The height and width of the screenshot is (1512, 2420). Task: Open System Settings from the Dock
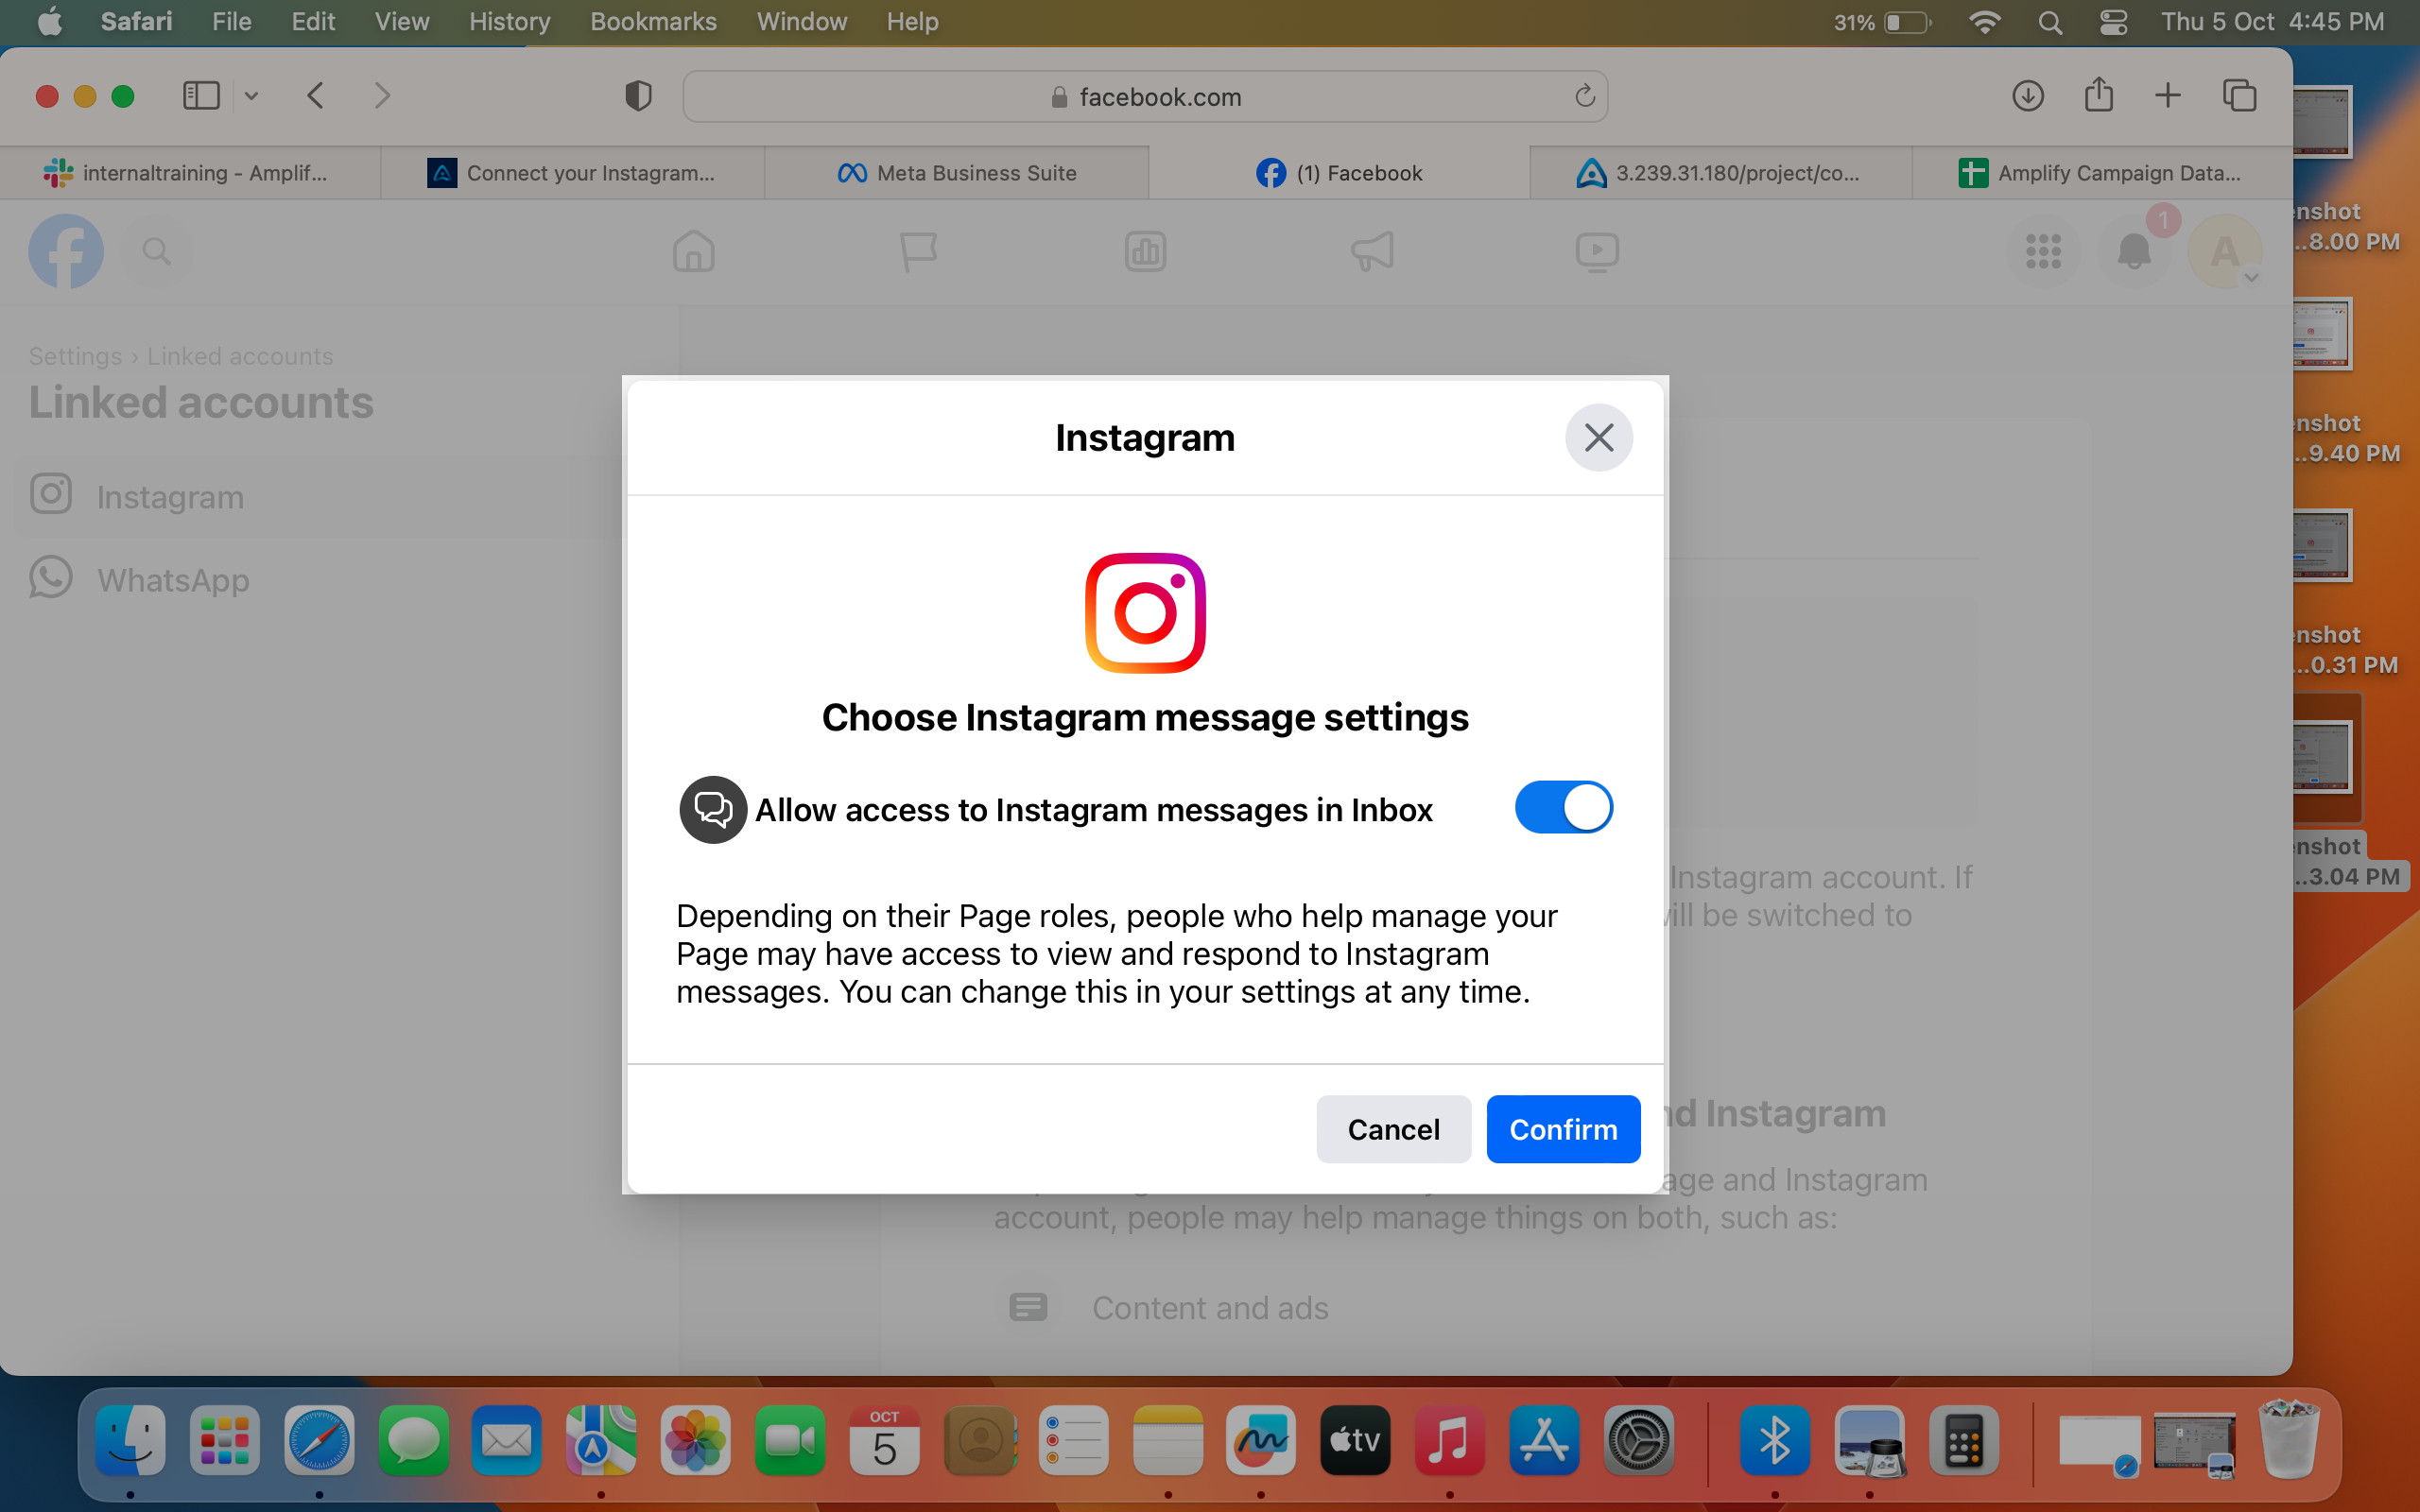click(1638, 1441)
